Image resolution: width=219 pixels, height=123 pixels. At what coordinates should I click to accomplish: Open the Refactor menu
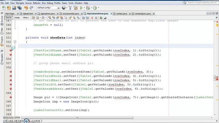pyautogui.click(x=37, y=3)
